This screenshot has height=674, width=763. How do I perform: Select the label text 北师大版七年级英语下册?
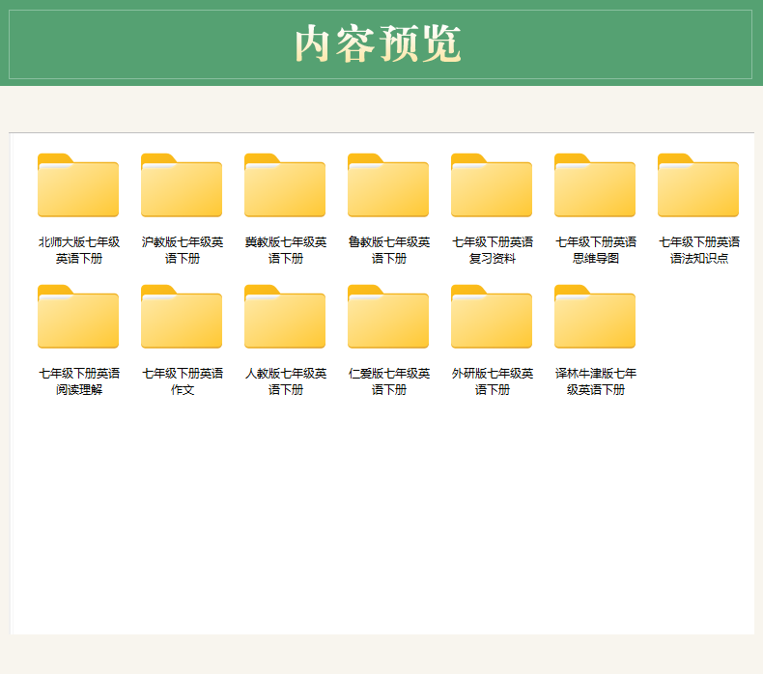[79, 250]
